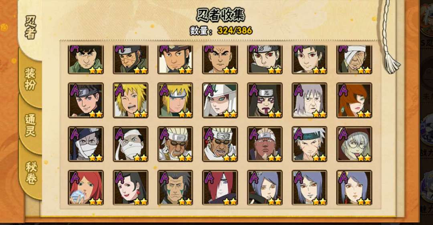Select the black-haired ninja with red lipstick
This screenshot has width=433, height=225.
pos(131,187)
